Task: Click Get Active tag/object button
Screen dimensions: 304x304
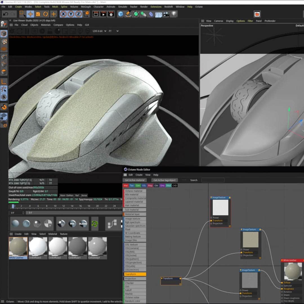Action: click(165, 180)
